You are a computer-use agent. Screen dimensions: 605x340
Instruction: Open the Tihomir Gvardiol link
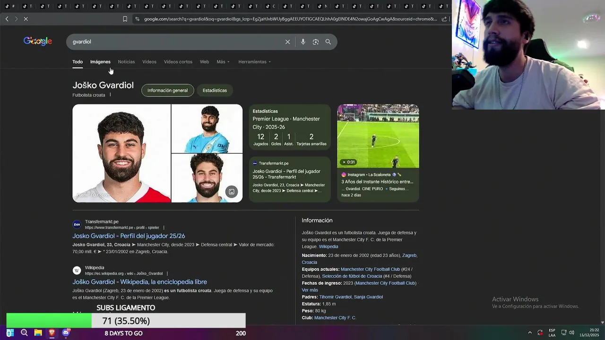[335, 297]
